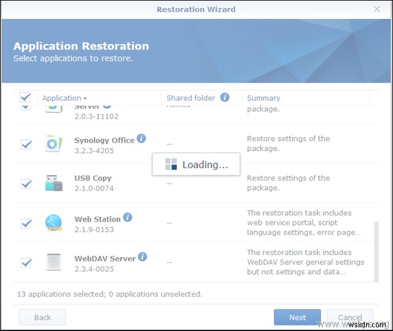This screenshot has width=393, height=331.
Task: Click the USB Copy app icon
Action: 54,183
